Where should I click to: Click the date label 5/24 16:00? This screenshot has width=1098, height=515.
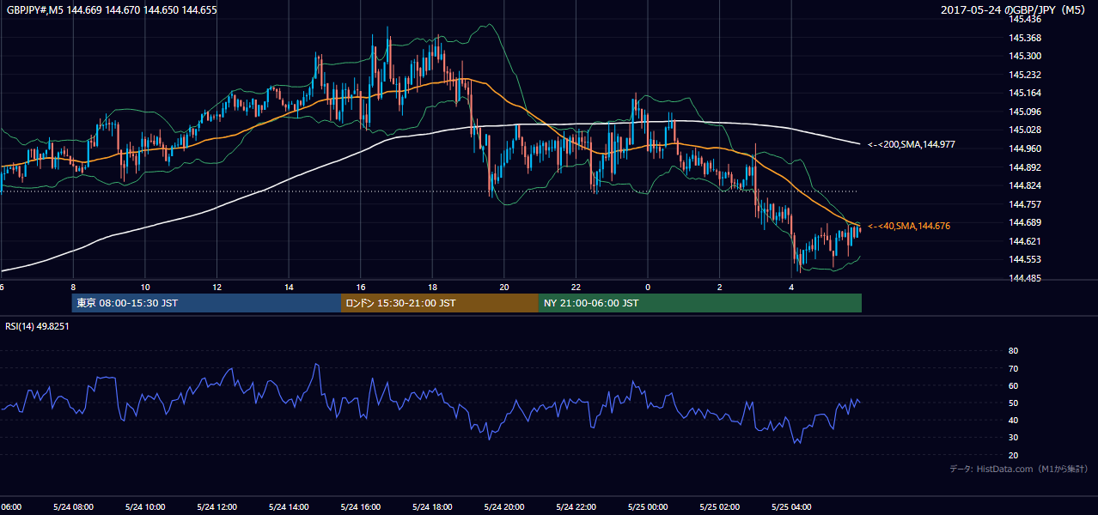[361, 507]
